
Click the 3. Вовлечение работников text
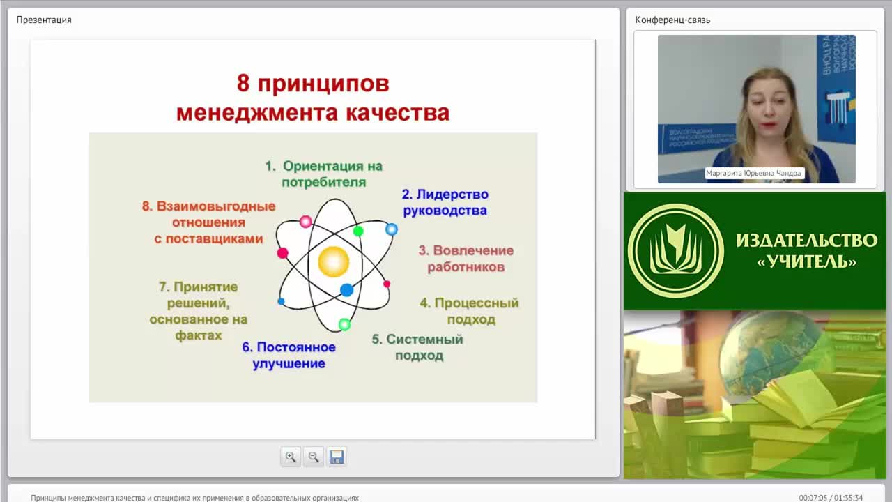pos(466,259)
